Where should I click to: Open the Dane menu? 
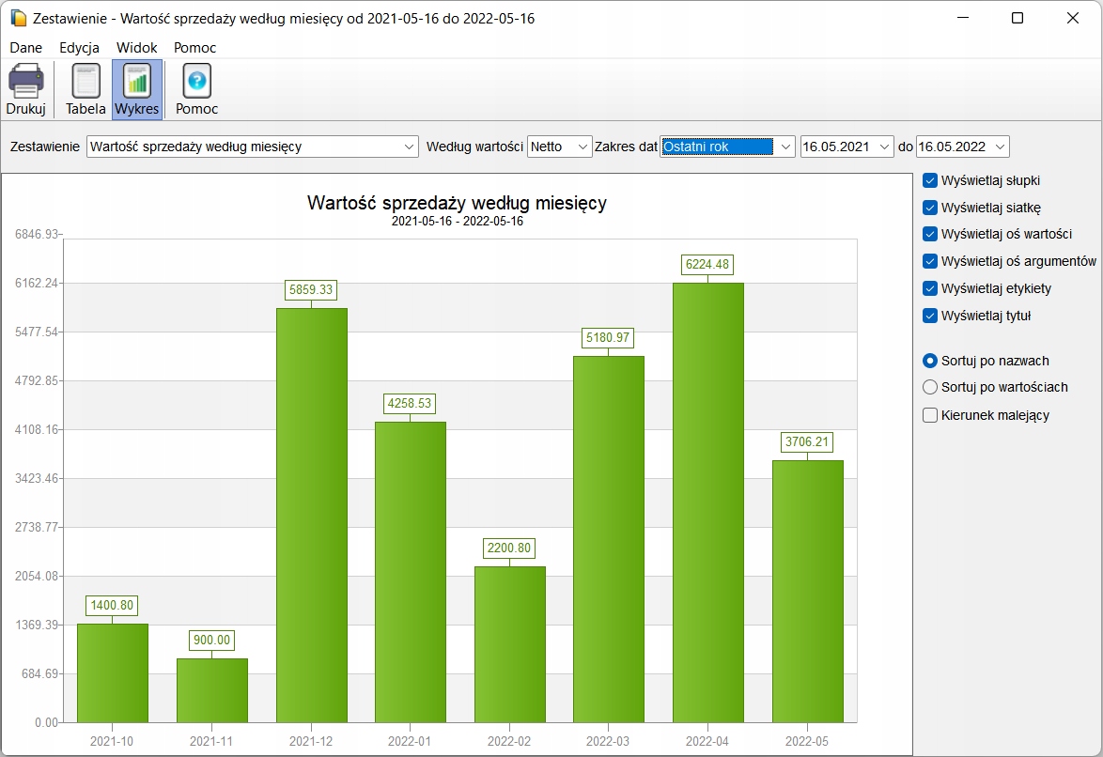tap(26, 47)
